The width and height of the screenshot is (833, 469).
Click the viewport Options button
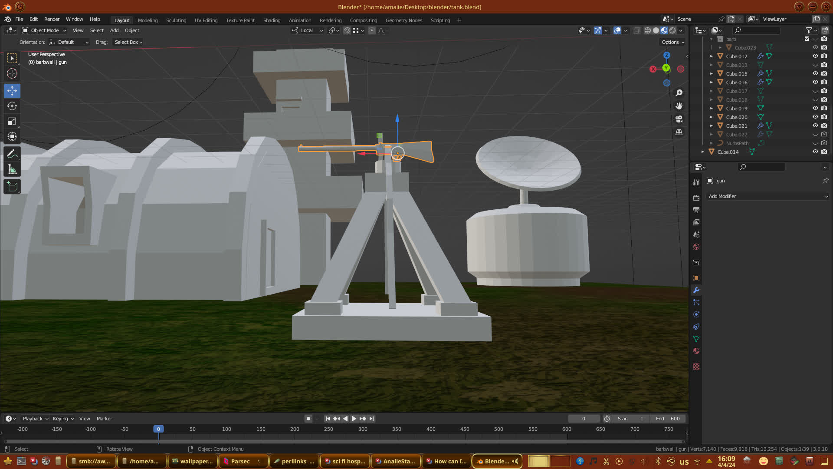673,42
